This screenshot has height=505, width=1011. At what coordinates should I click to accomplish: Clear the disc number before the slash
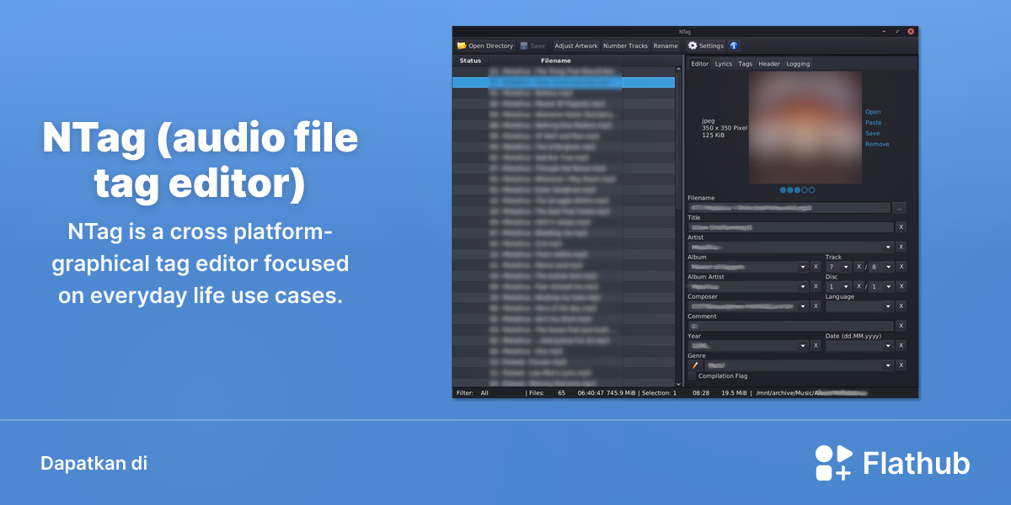[859, 286]
